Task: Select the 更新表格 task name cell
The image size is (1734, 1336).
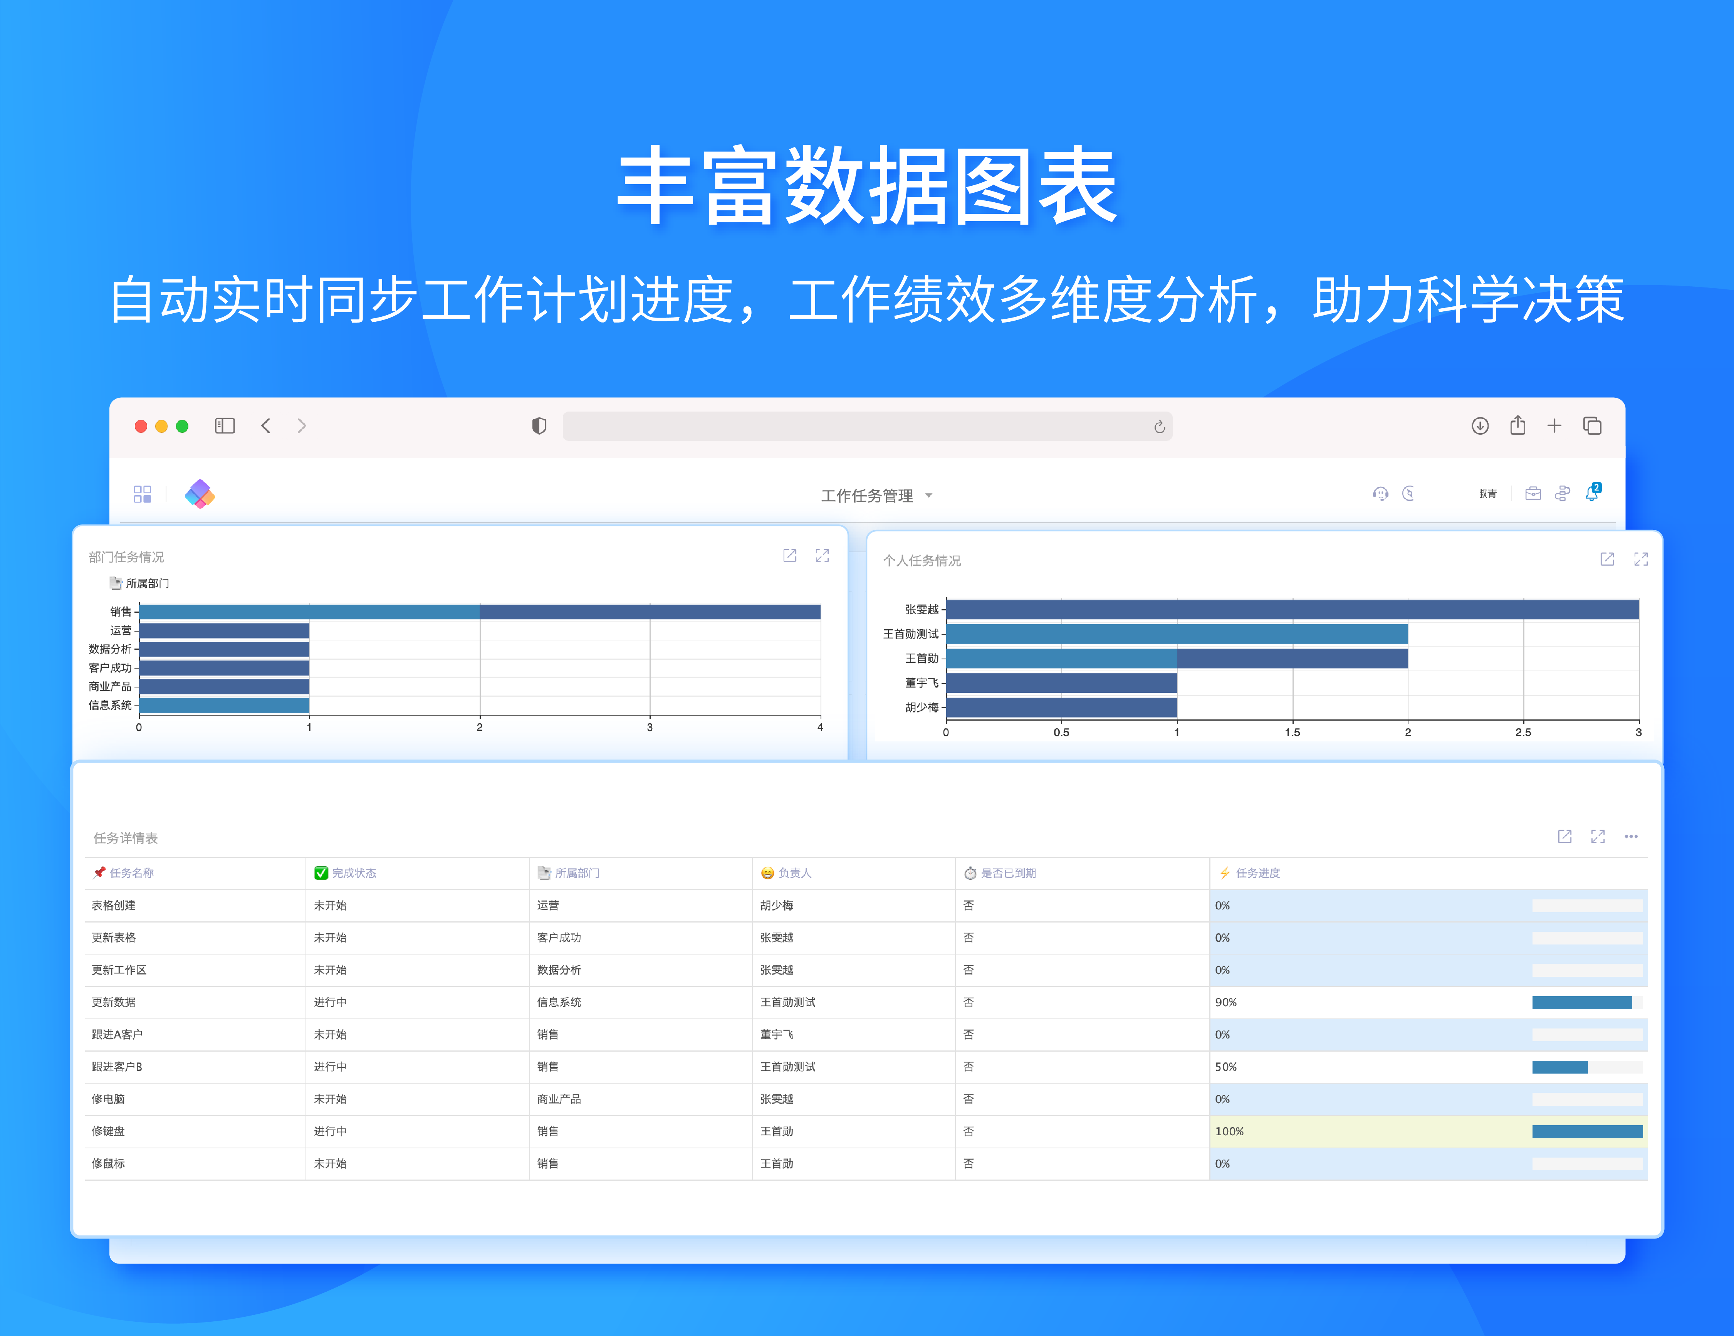Action: (195, 937)
